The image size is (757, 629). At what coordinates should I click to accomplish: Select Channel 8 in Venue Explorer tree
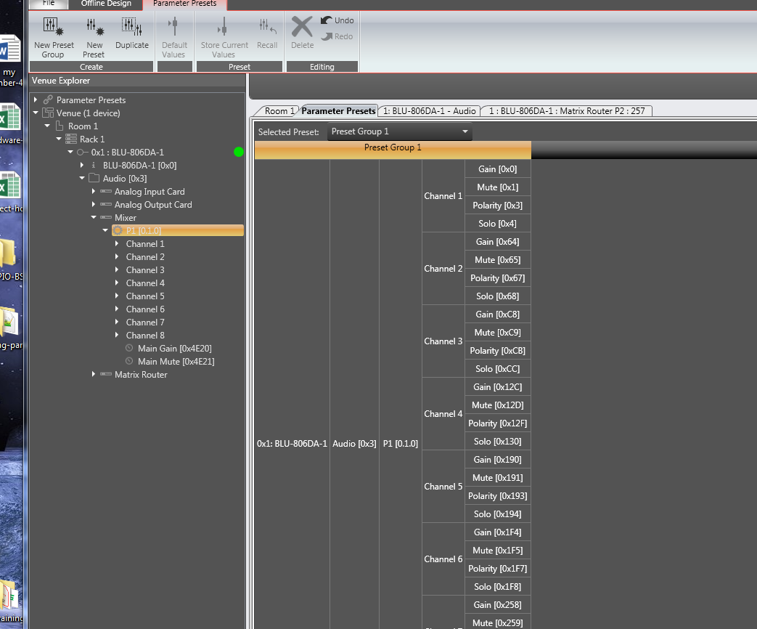145,336
